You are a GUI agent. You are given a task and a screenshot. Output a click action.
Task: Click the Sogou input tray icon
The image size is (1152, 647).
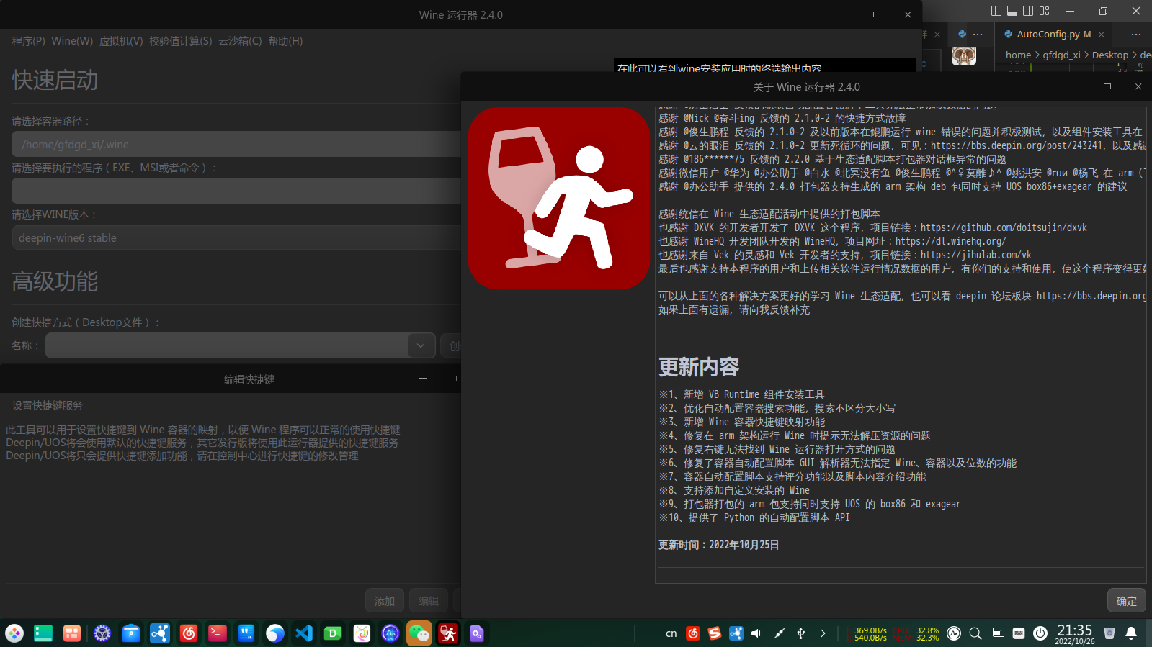pyautogui.click(x=715, y=633)
